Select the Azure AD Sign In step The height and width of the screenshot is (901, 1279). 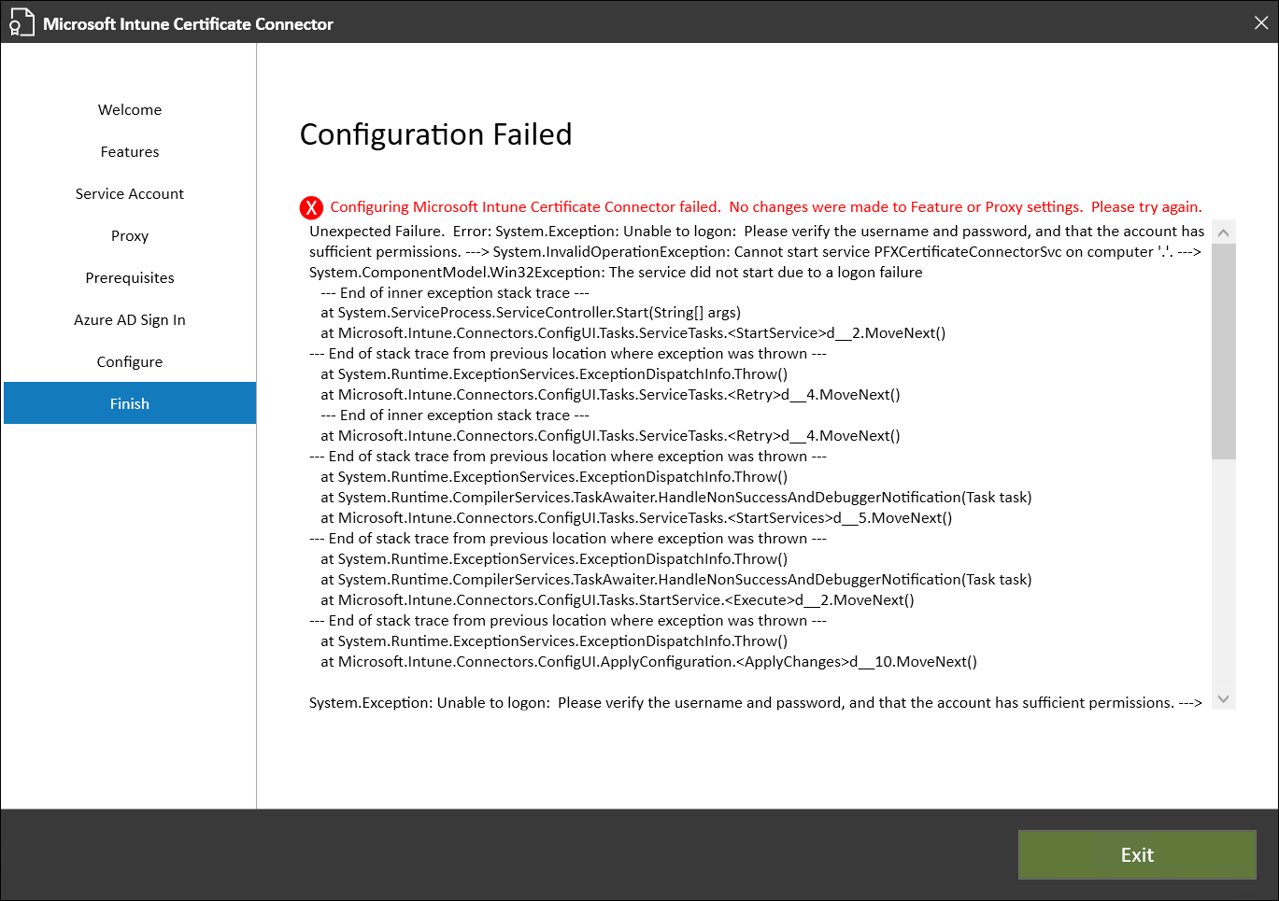point(130,319)
